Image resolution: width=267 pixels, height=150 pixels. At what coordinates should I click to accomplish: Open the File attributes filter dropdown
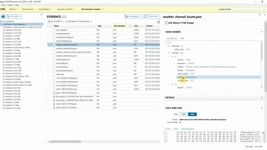coord(45,9)
